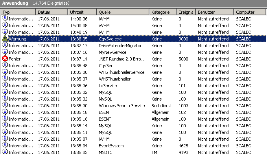The image size is (267, 154).
Task: Sort events by Datum column header
Action: (x=52, y=12)
